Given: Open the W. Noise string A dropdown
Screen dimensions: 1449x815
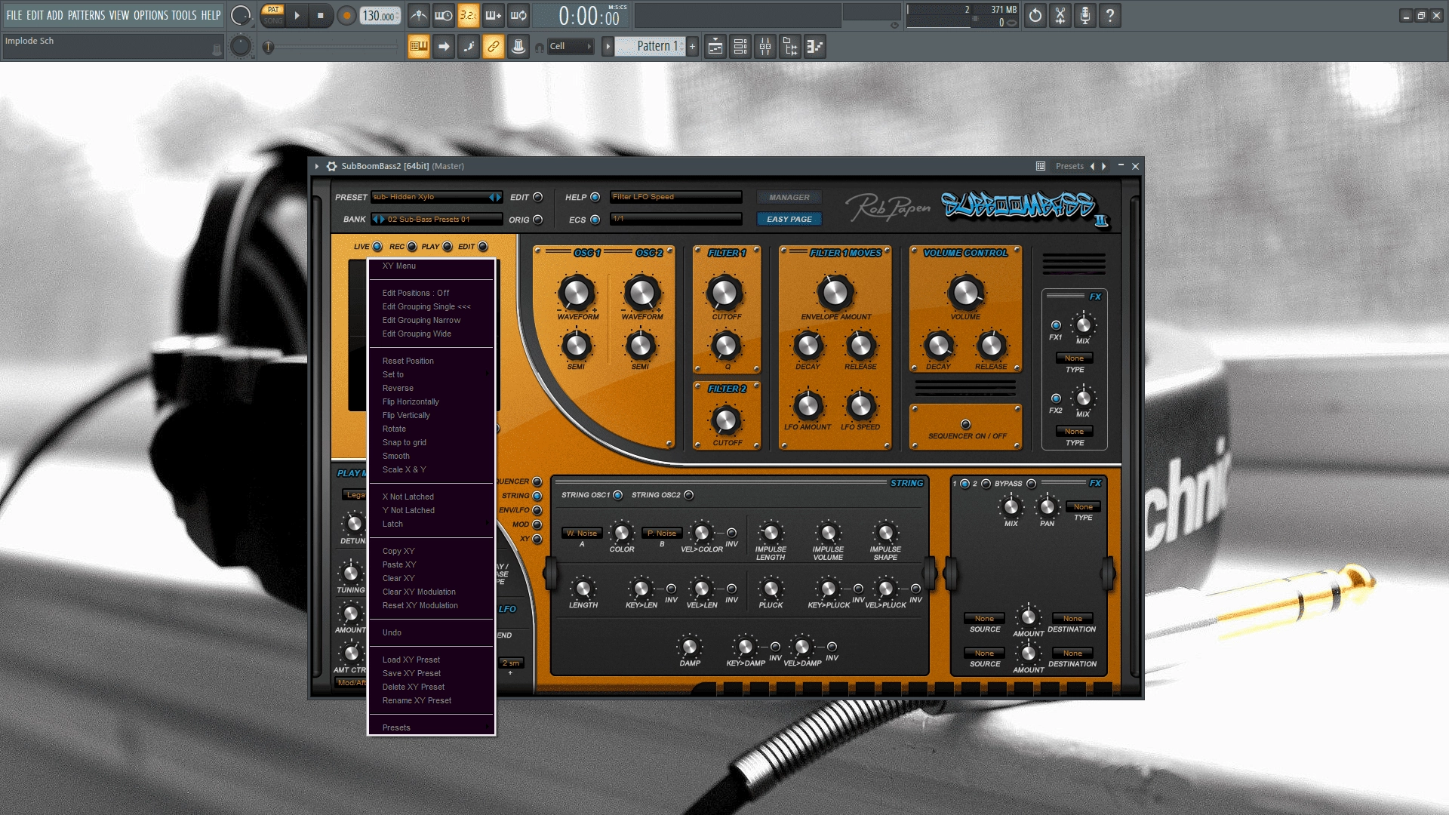Looking at the screenshot, I should tap(582, 533).
